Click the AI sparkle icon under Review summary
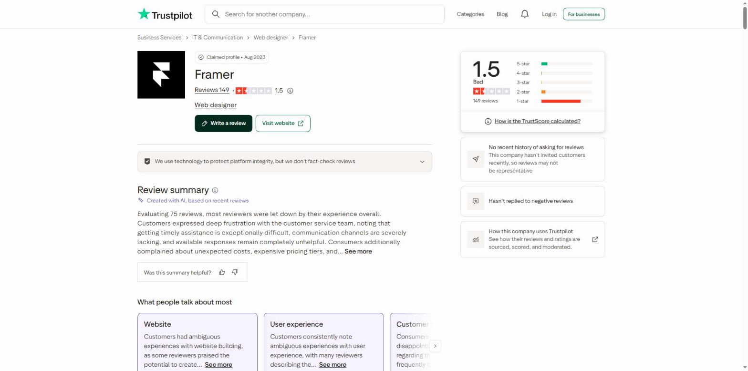This screenshot has height=371, width=748. tap(141, 201)
